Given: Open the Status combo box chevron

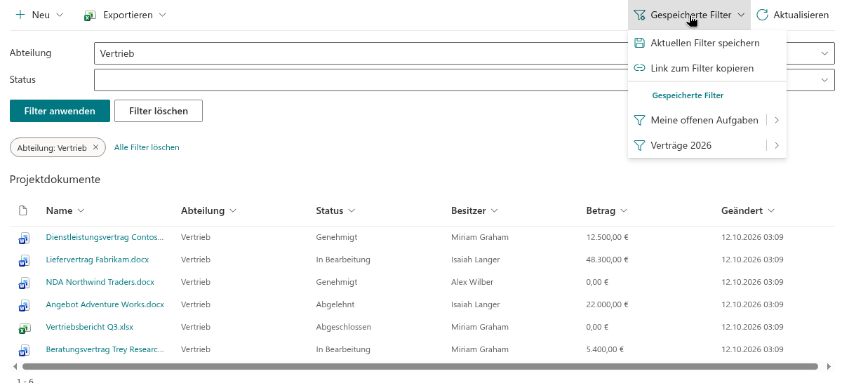Looking at the screenshot, I should (x=824, y=80).
